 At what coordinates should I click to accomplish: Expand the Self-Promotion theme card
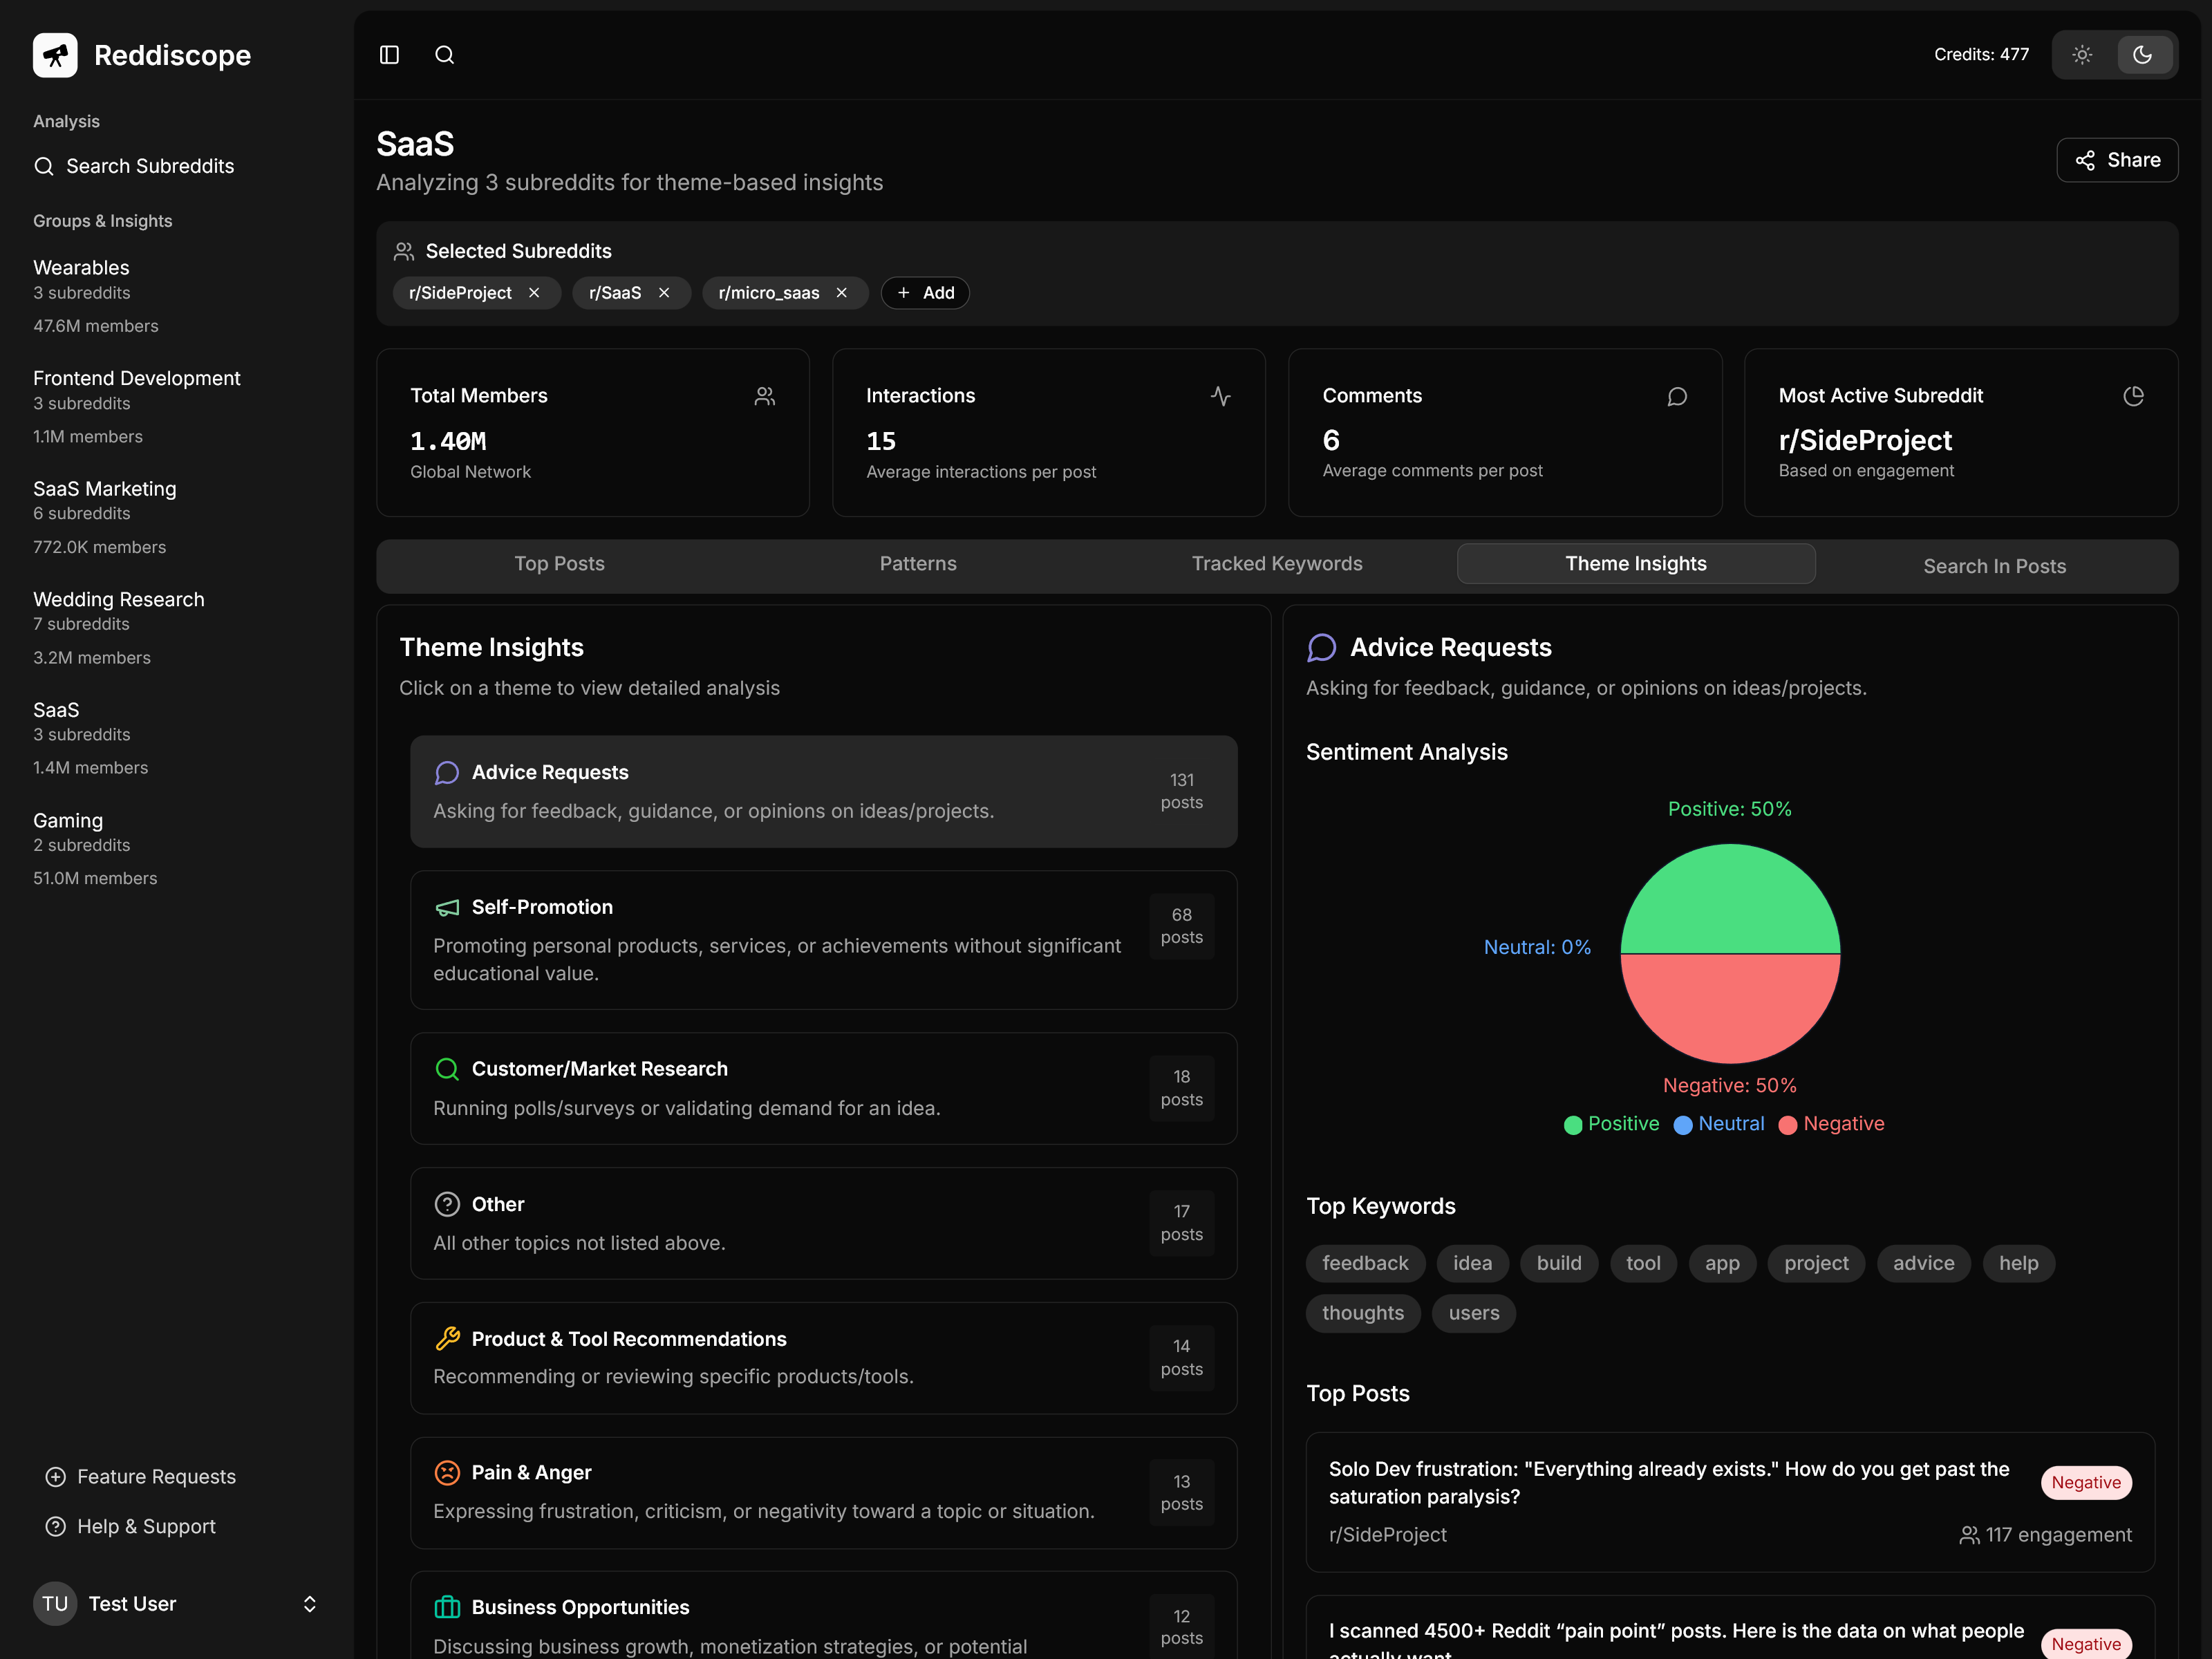[823, 939]
